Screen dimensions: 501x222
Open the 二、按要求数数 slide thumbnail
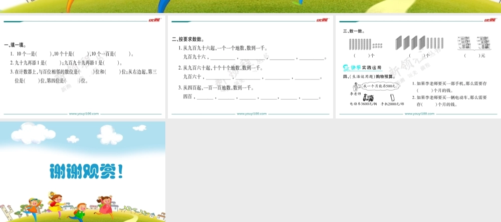pyautogui.click(x=250, y=67)
